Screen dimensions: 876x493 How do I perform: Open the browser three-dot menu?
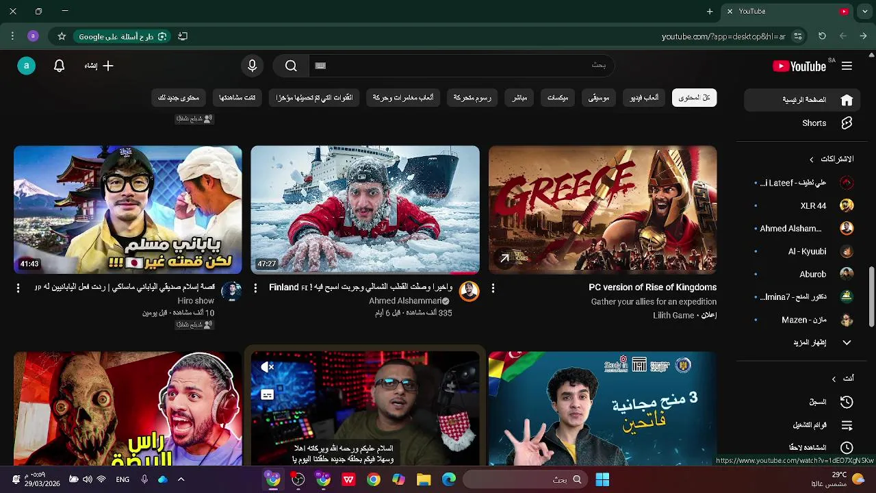click(x=12, y=36)
